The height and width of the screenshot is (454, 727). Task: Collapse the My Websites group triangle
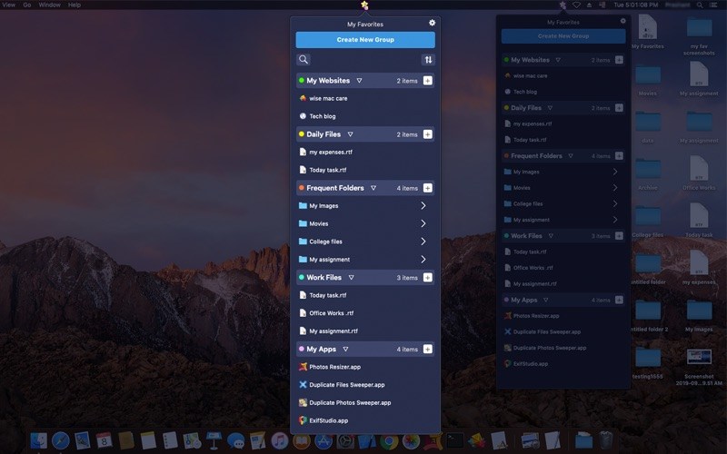pos(359,81)
